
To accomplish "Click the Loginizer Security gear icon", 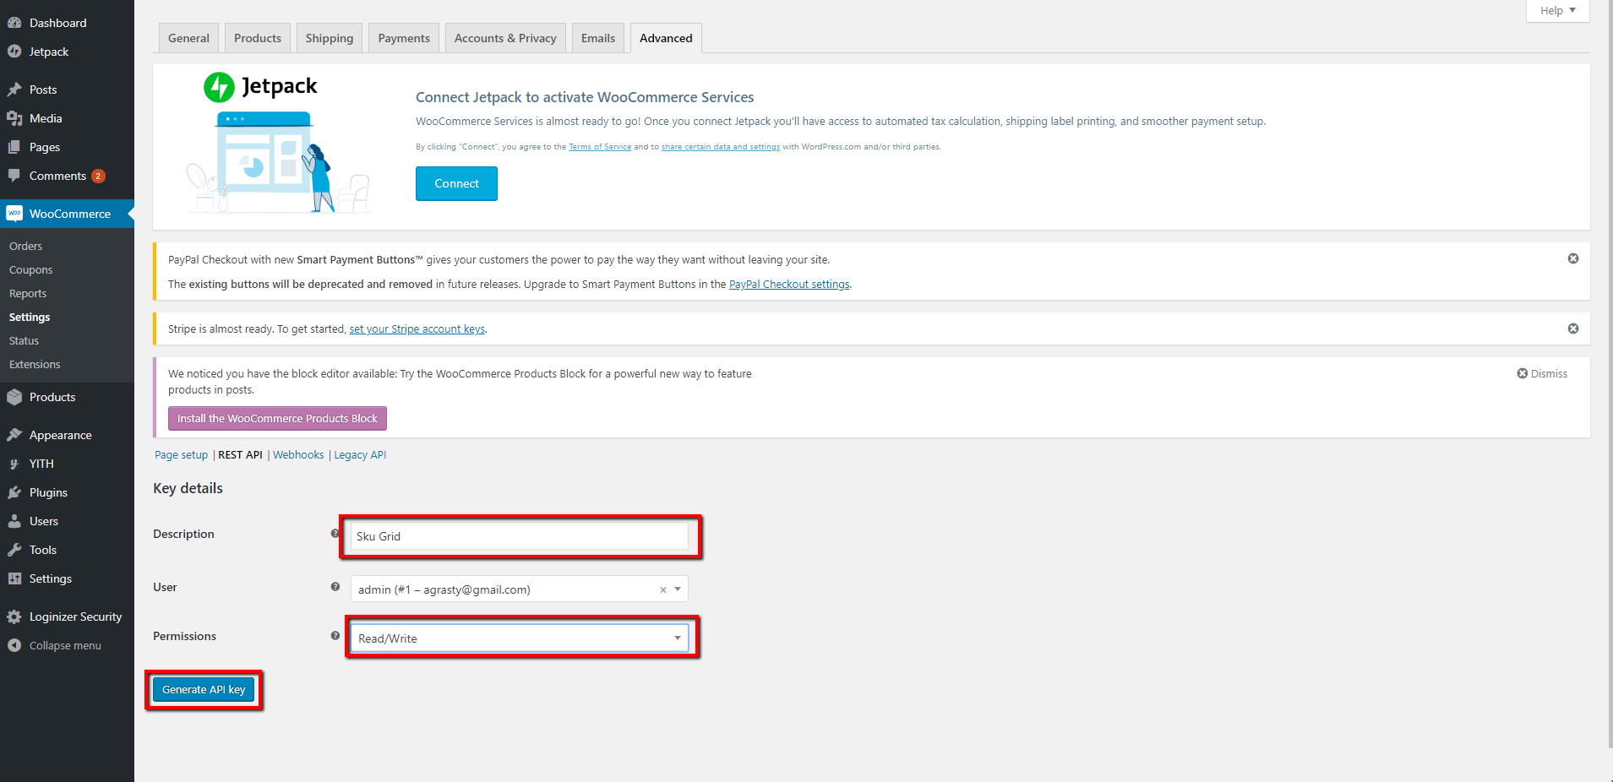I will pyautogui.click(x=14, y=616).
